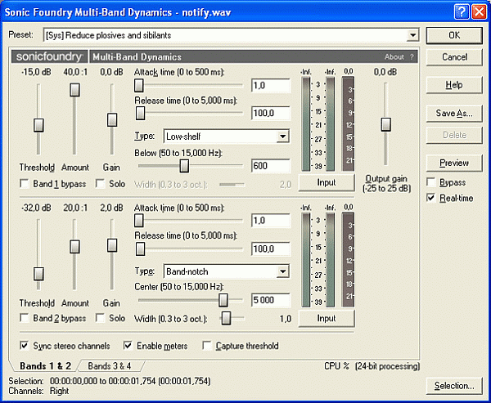Click the Band 1 gain reduction meter
This screenshot has height=403, width=491.
[x=348, y=124]
